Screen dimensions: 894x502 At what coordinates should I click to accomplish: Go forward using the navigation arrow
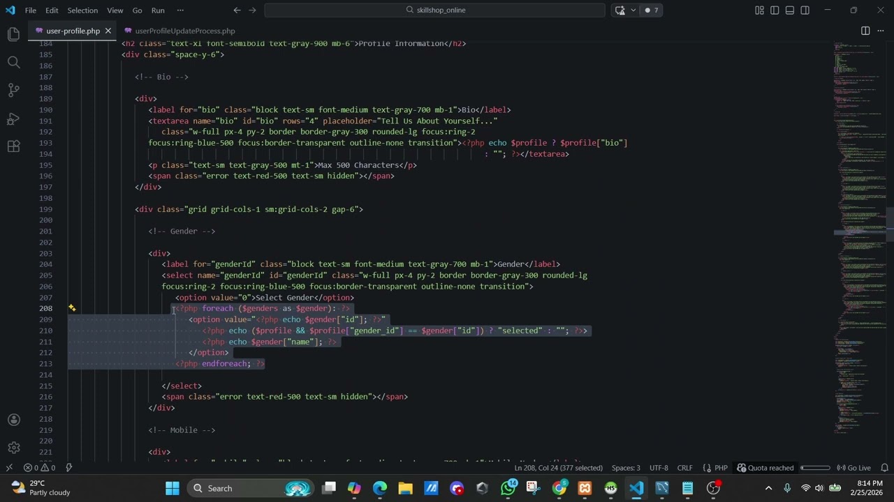[252, 10]
